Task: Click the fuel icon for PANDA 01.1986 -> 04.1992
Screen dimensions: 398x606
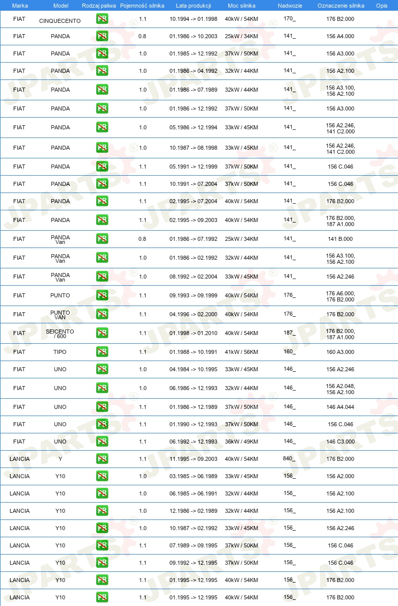Action: (x=102, y=71)
